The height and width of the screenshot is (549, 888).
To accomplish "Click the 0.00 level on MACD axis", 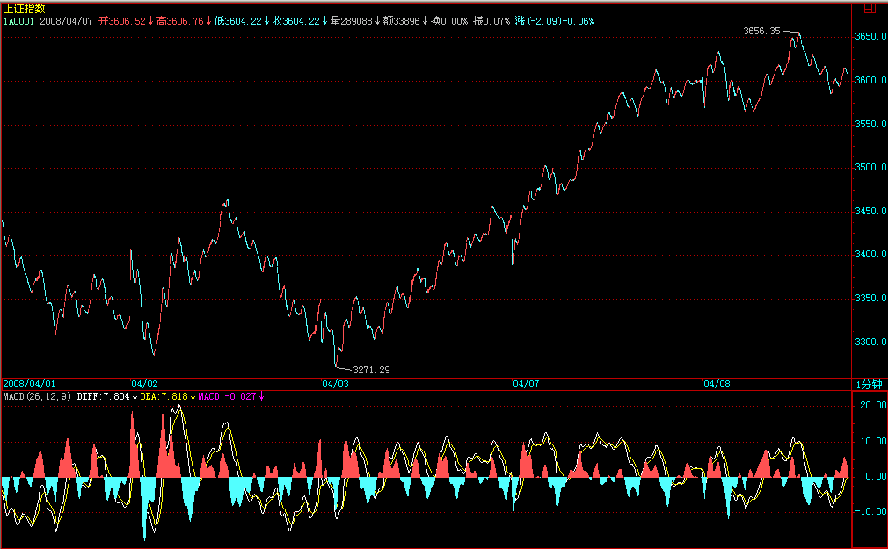I will pyautogui.click(x=871, y=476).
